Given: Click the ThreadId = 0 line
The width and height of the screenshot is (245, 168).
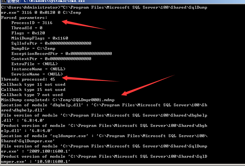Looking at the screenshot, I should [x=27, y=28].
